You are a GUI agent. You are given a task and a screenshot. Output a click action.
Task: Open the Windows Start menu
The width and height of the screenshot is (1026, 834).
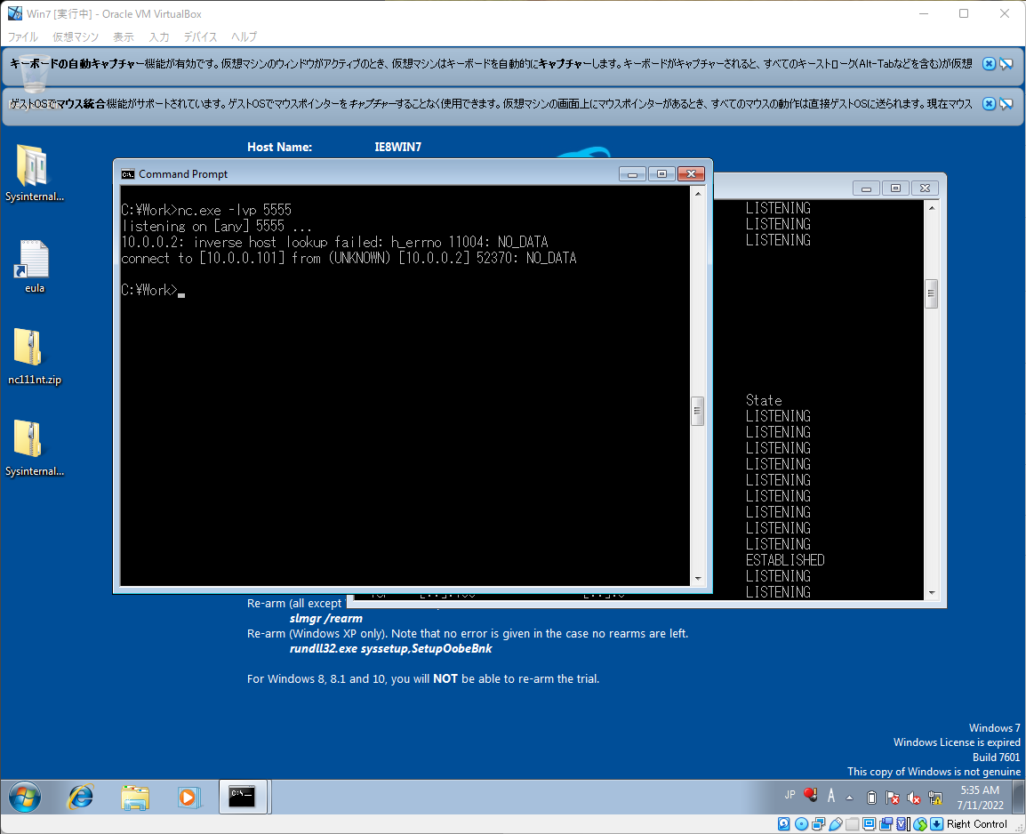tap(25, 798)
